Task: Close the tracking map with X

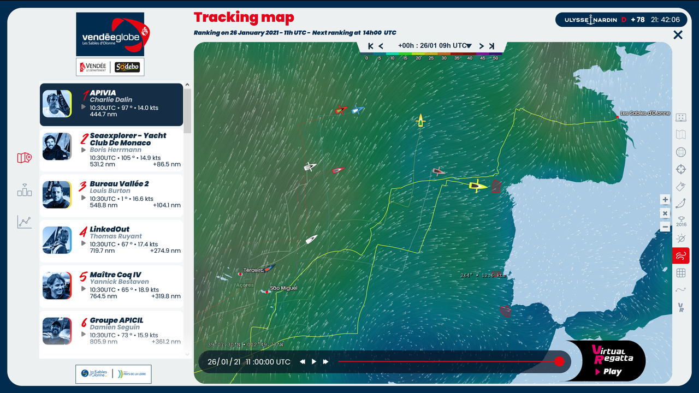Action: (x=678, y=35)
